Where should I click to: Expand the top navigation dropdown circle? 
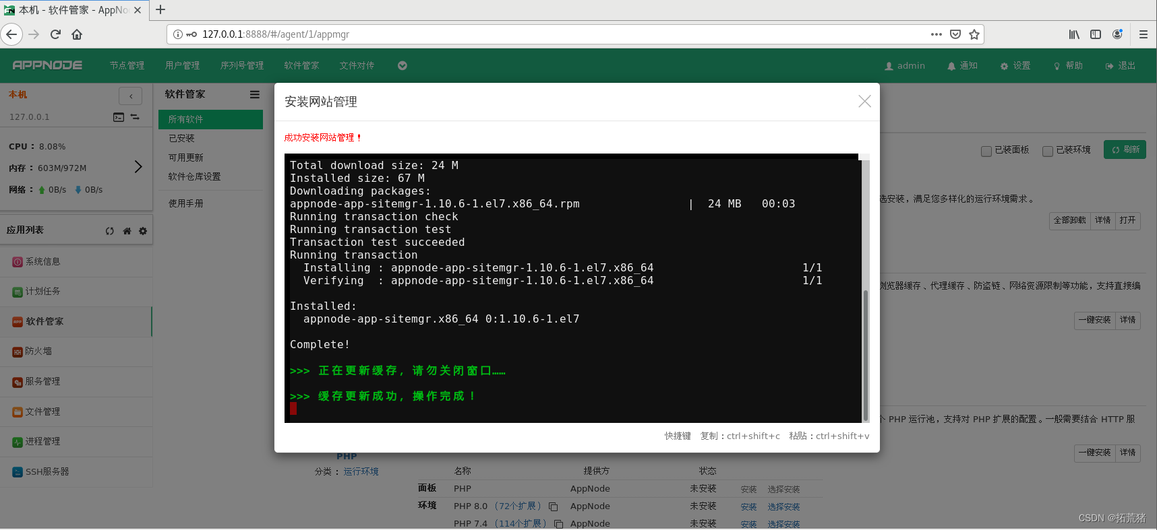click(403, 65)
